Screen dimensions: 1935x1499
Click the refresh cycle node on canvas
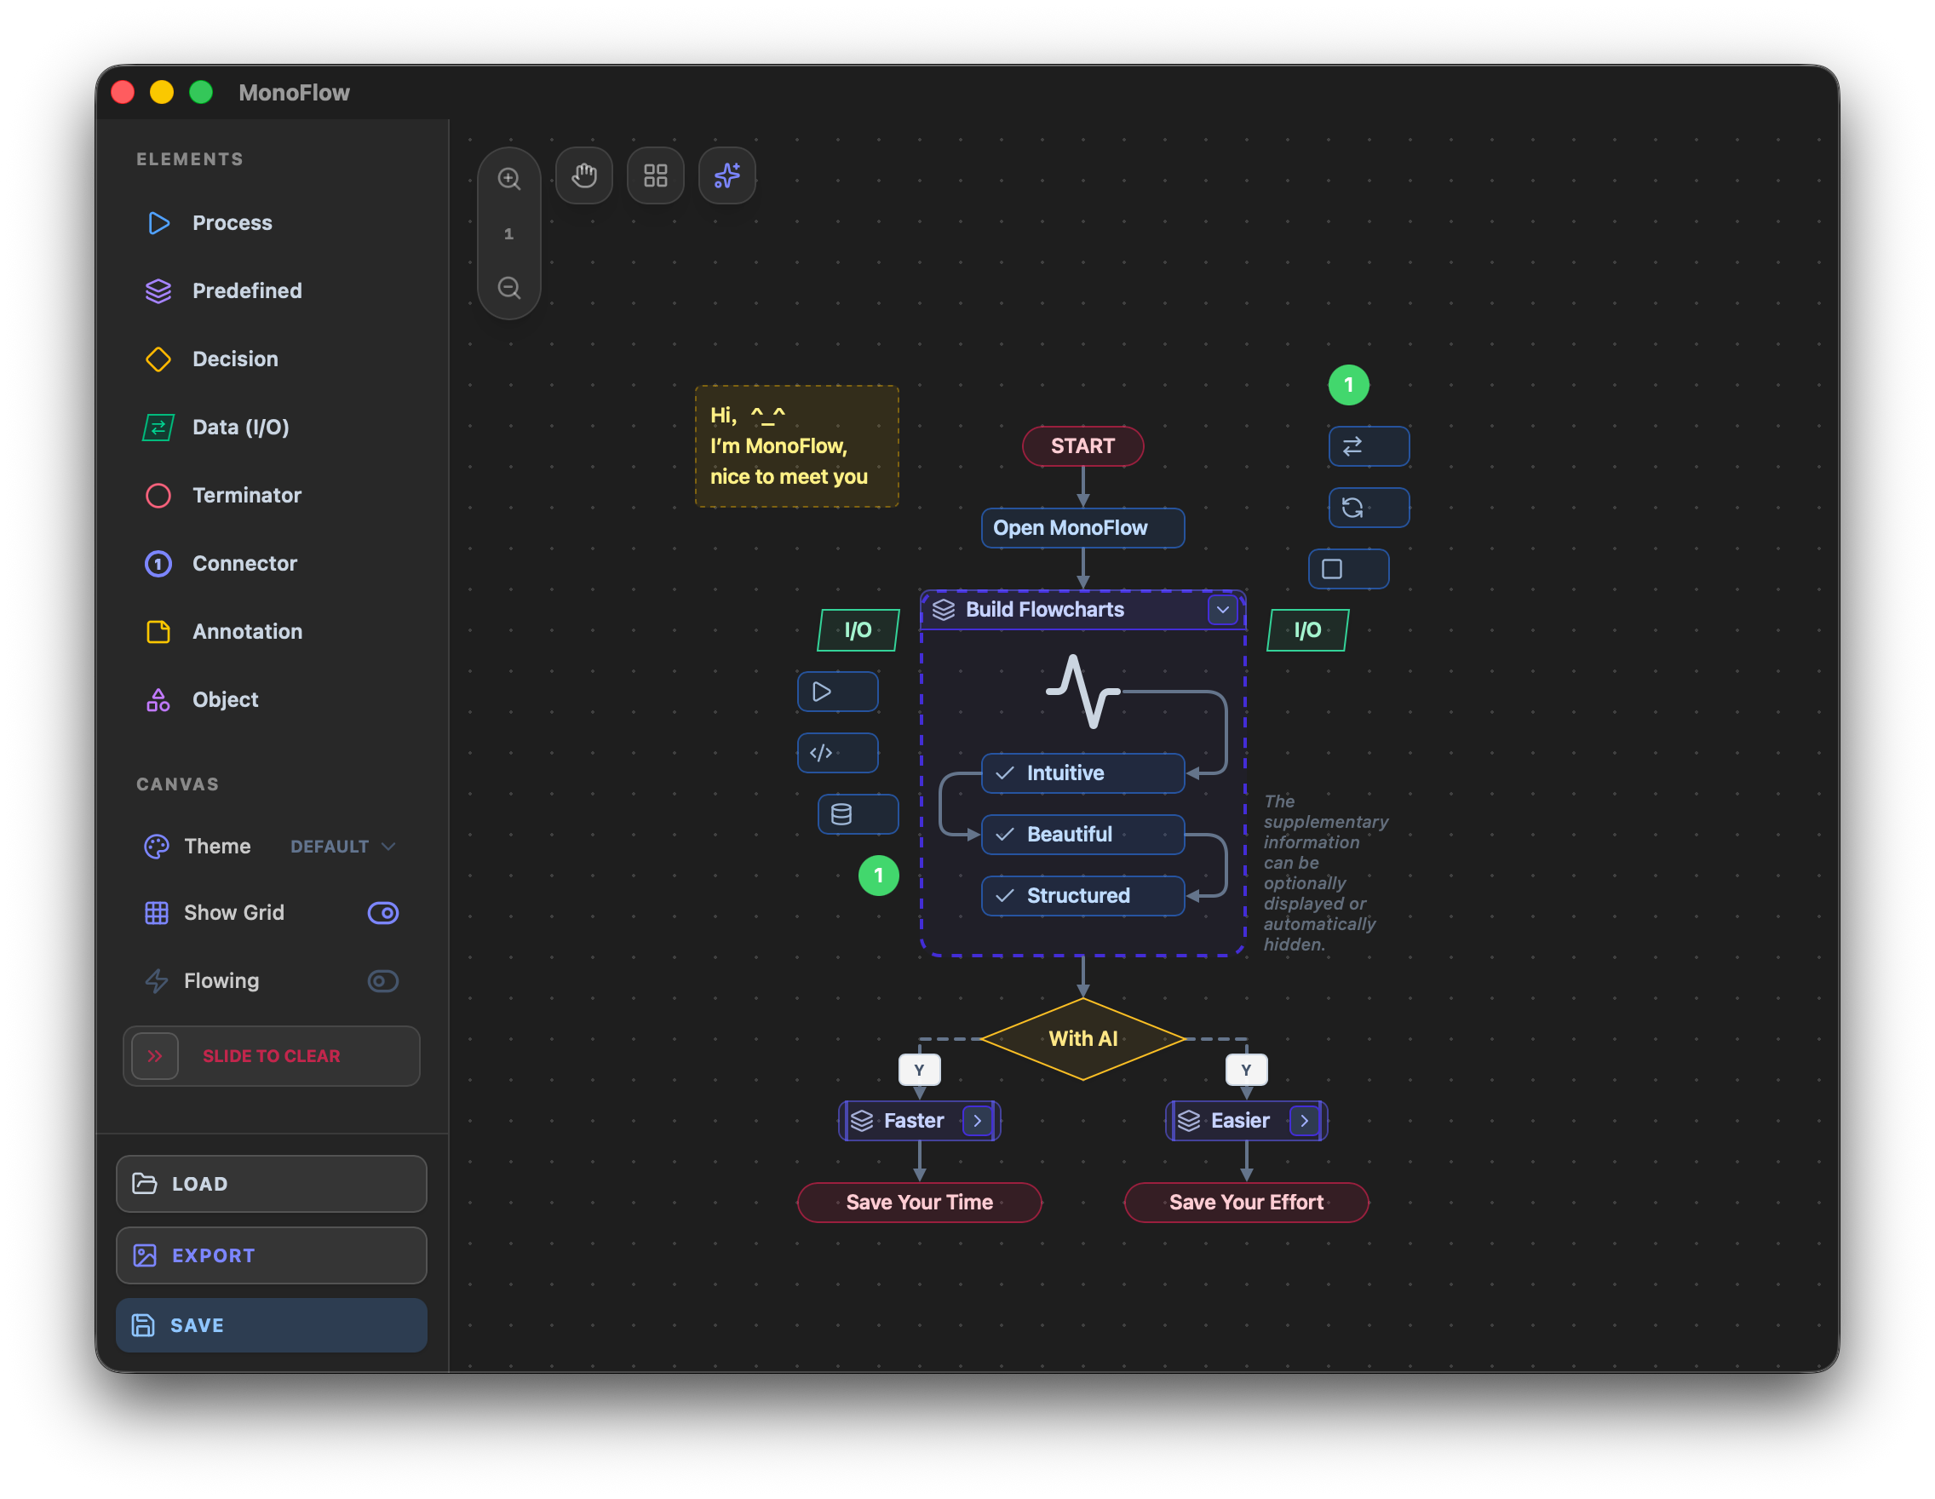1369,508
